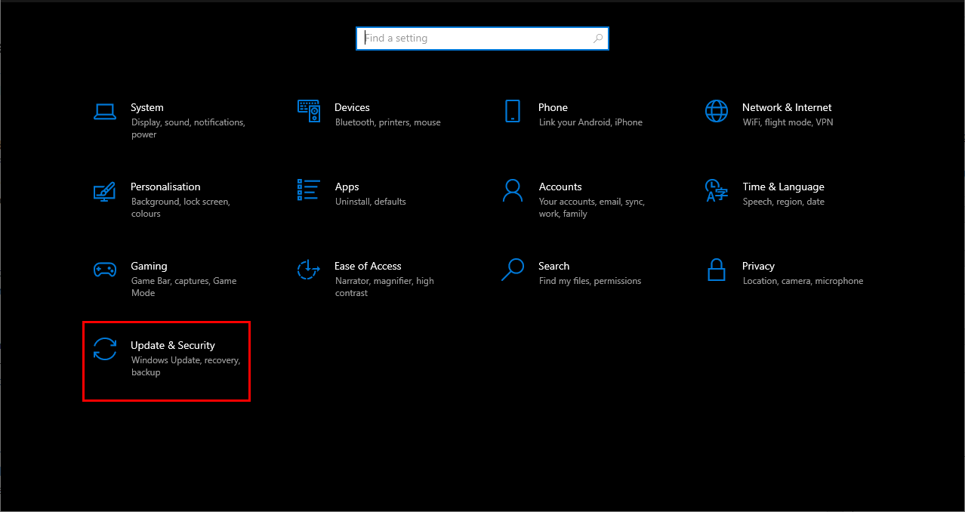Click 'Link your Android, iPhone' text
Image resolution: width=965 pixels, height=512 pixels.
click(x=590, y=122)
